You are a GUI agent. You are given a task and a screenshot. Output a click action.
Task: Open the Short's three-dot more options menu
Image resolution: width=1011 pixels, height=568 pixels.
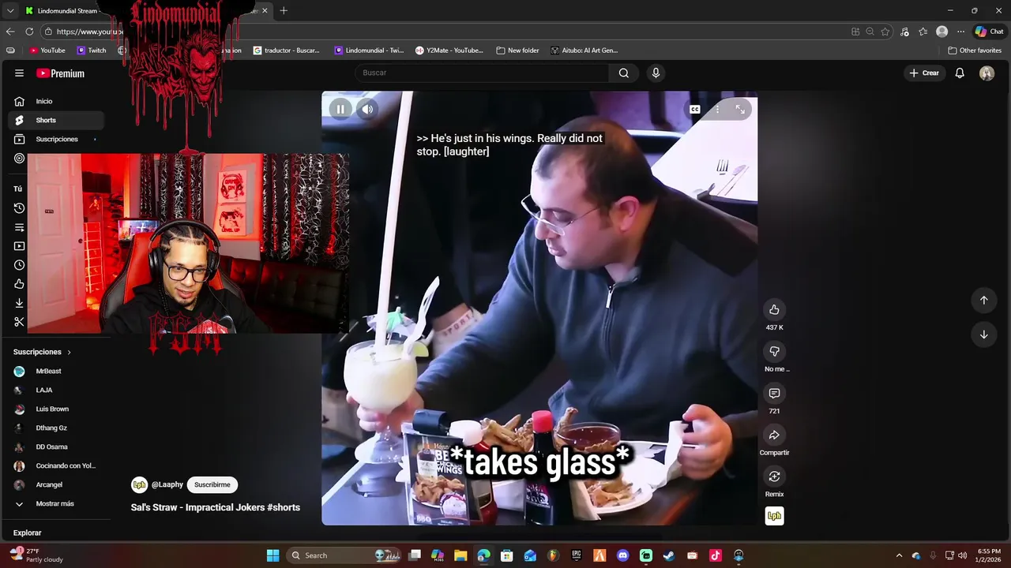[717, 110]
